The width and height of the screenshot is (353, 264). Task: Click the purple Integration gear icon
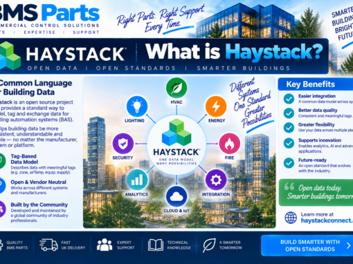(x=216, y=180)
